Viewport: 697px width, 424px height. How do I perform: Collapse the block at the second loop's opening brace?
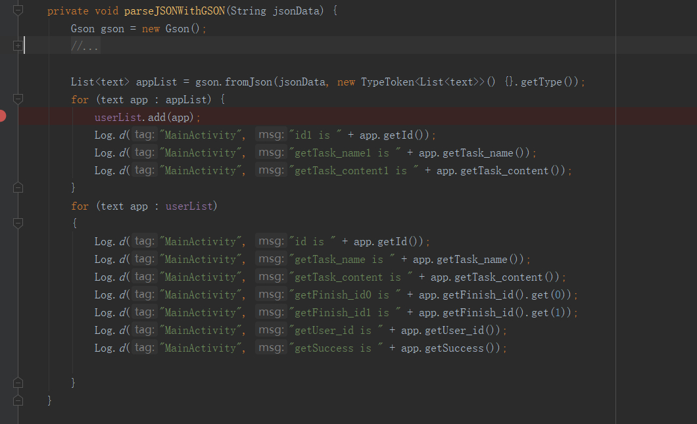[18, 223]
